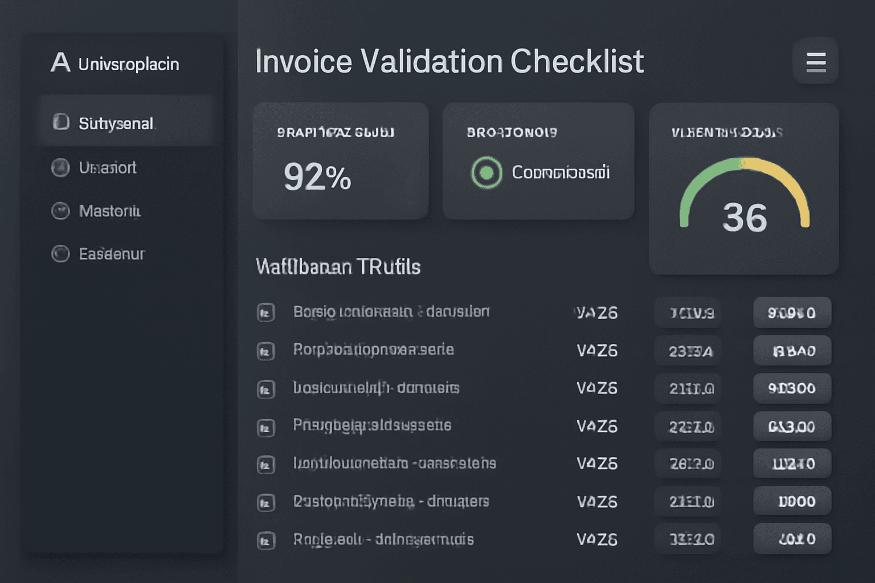Toggle checkbox for Prıeugbeļaraldsussetie row
Viewport: 875px width, 583px height.
(265, 427)
